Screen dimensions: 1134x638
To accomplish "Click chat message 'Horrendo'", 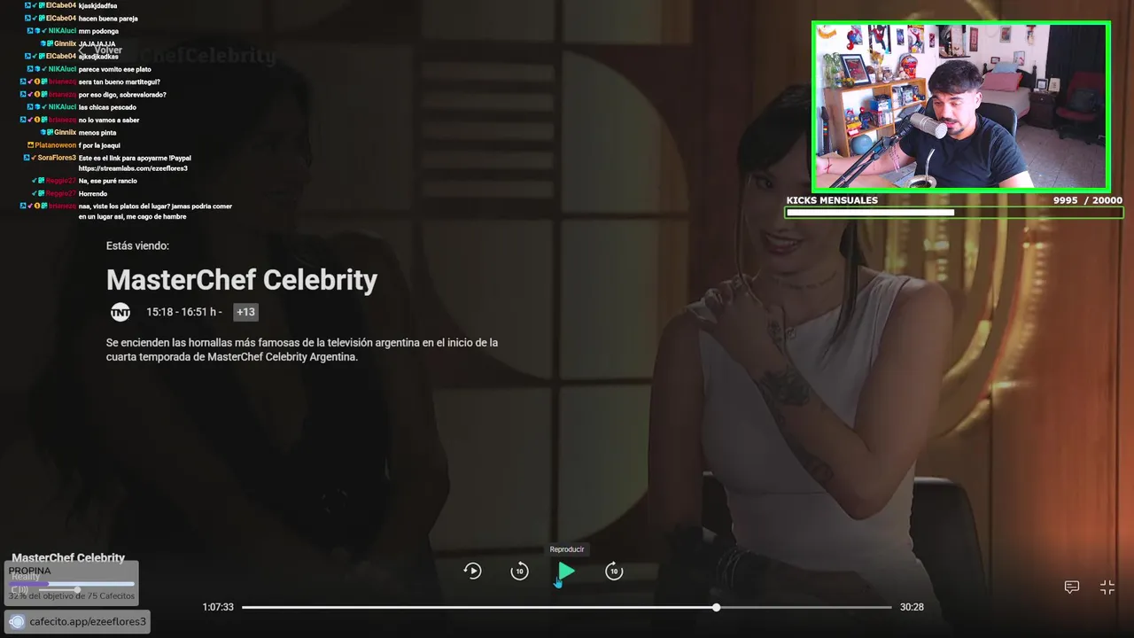I will click(x=93, y=193).
